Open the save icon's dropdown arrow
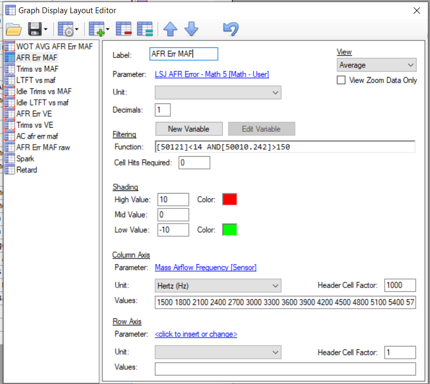 pyautogui.click(x=46, y=30)
